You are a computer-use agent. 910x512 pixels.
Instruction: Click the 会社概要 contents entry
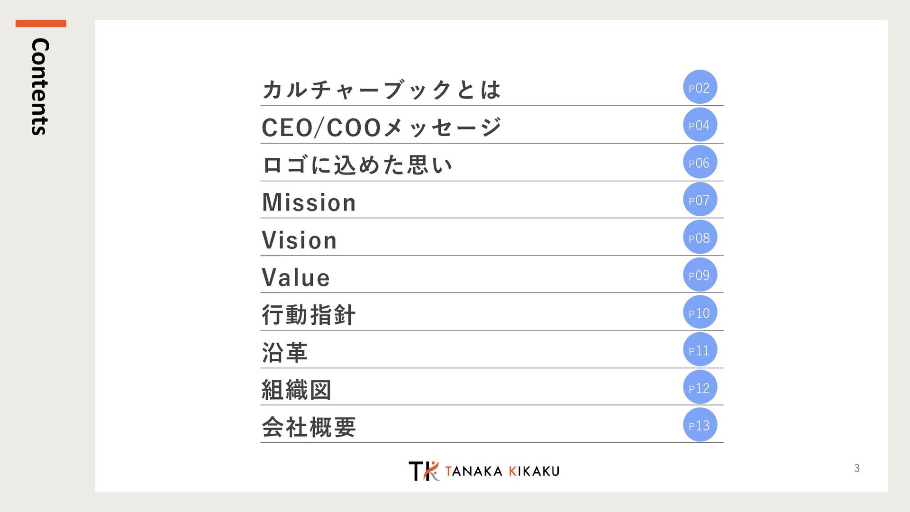(x=309, y=427)
